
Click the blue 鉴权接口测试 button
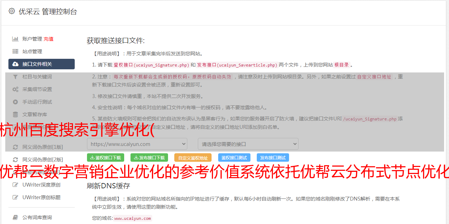pyautogui.click(x=234, y=157)
